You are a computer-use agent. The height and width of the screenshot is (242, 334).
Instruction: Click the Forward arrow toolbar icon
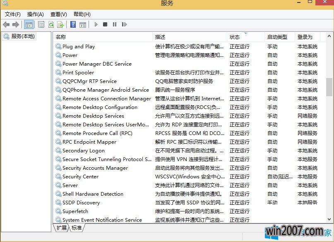pyautogui.click(x=16, y=25)
